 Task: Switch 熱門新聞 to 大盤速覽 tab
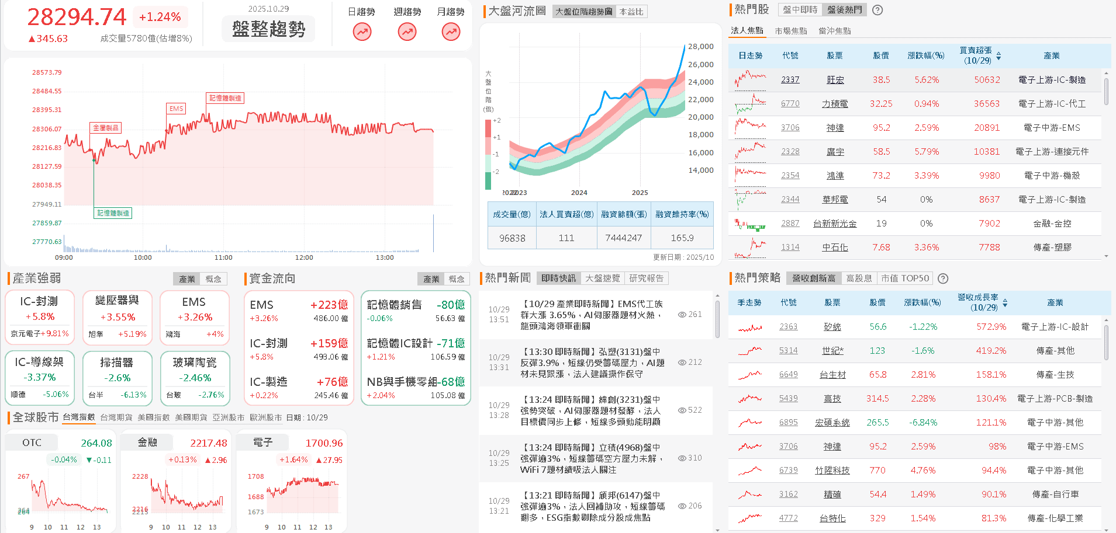tap(602, 278)
